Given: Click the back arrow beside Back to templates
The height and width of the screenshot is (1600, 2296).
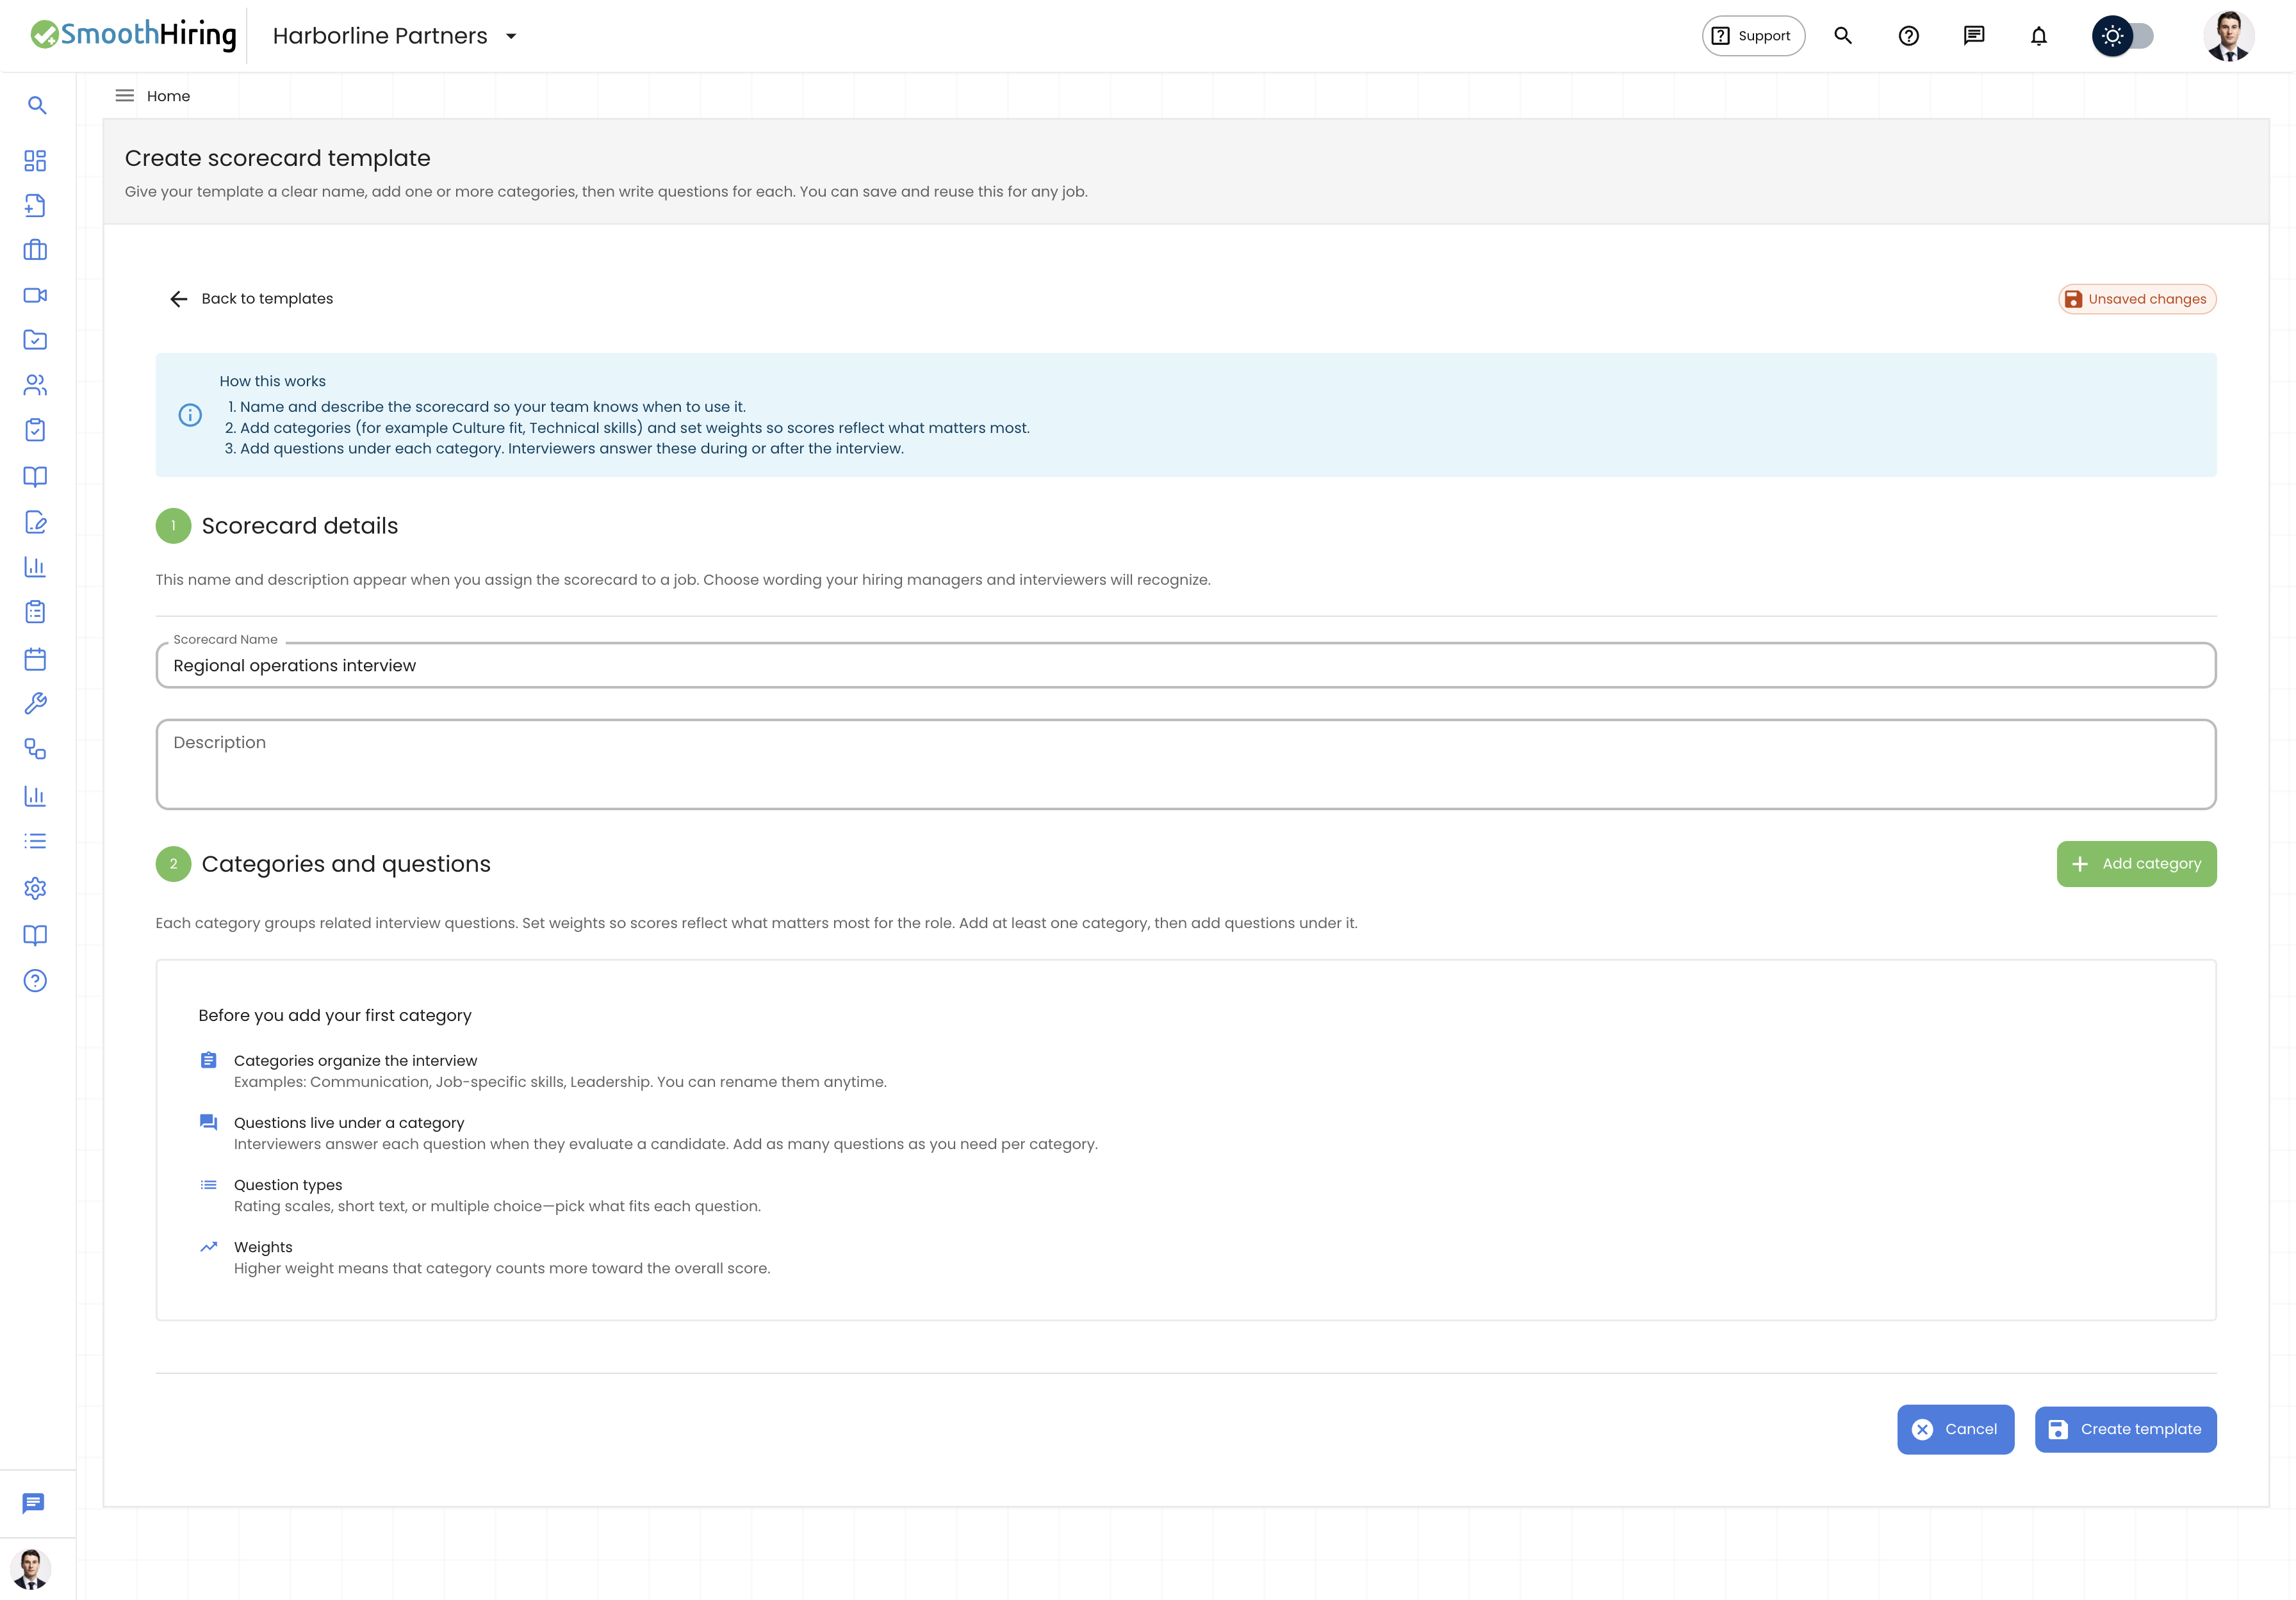Looking at the screenshot, I should point(179,299).
